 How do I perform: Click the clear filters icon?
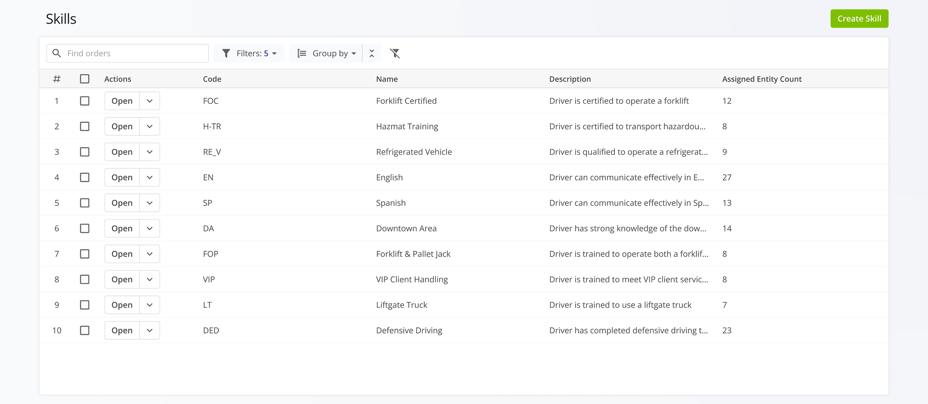tap(395, 53)
